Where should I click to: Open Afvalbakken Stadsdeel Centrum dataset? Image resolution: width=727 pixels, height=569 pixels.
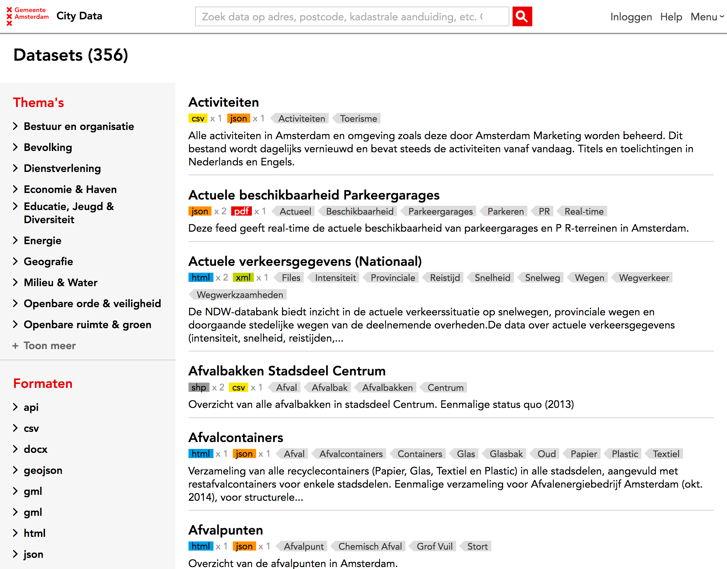tap(287, 371)
